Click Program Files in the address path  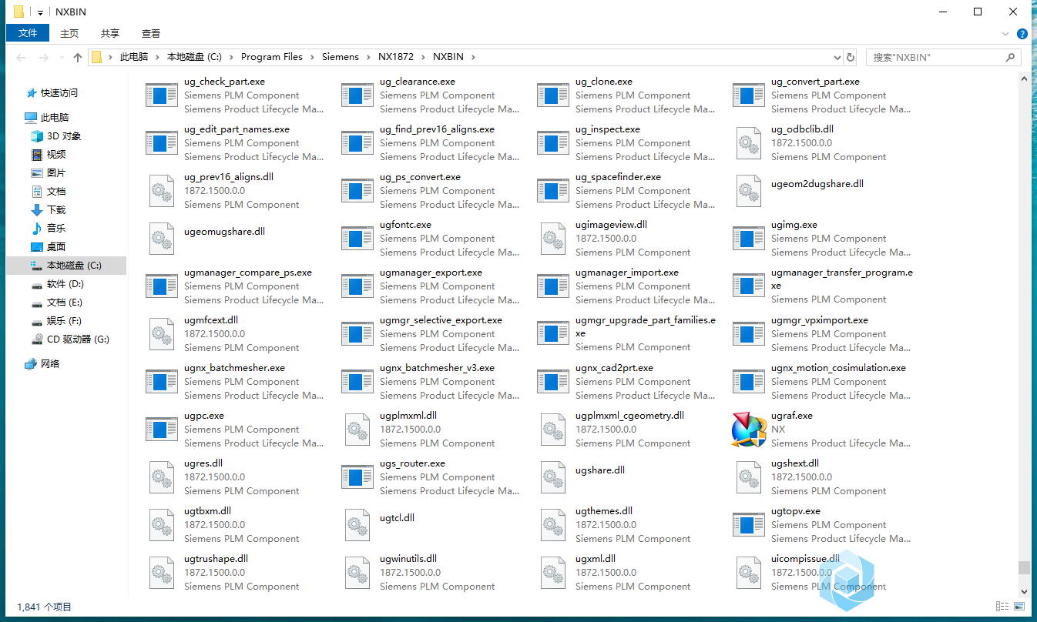pyautogui.click(x=272, y=57)
